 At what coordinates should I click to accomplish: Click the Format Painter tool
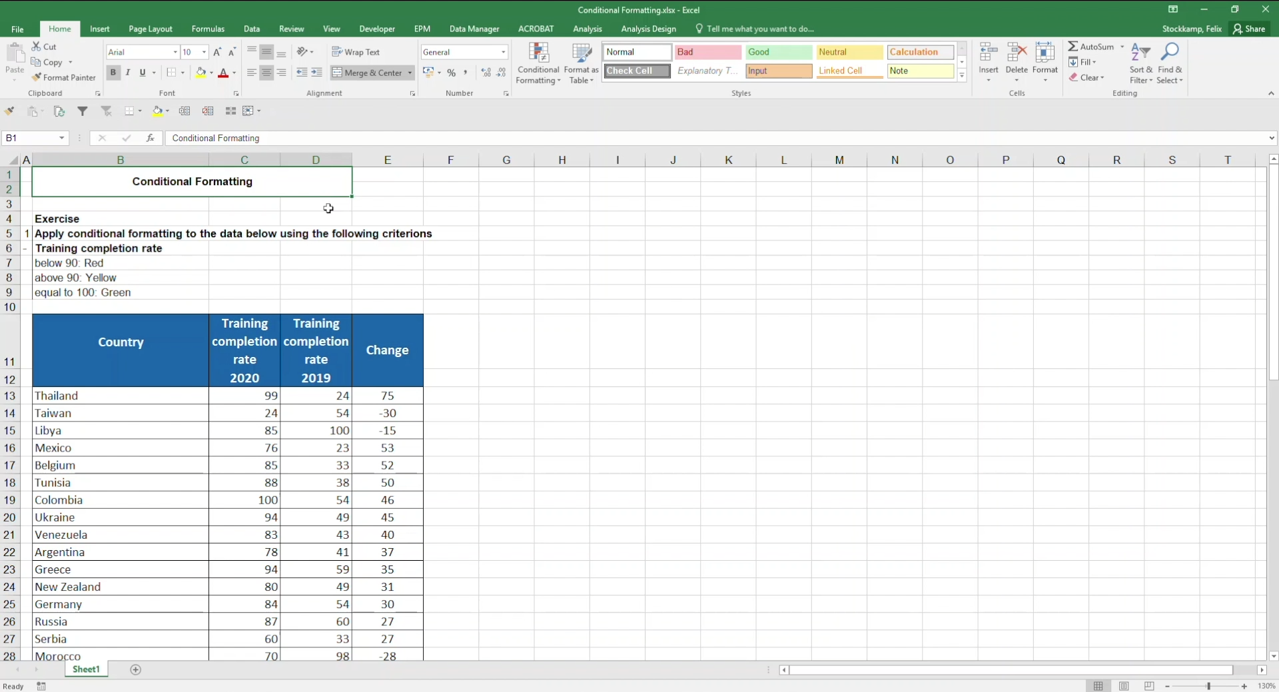tap(64, 77)
